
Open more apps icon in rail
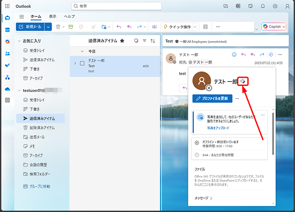7,100
